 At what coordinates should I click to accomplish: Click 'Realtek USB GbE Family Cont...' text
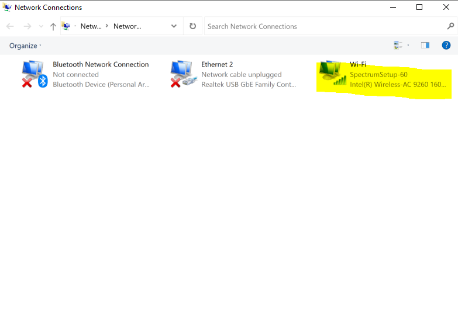pyautogui.click(x=249, y=85)
